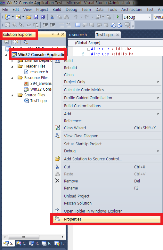The image size is (163, 250).
Task: Pin the Solution Explorer panel
Action: (58, 34)
